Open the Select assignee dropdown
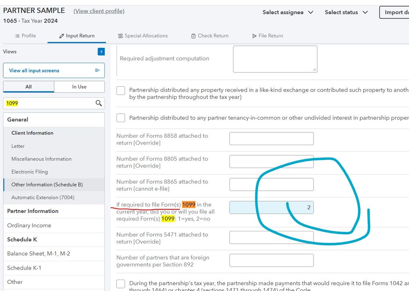 [x=288, y=12]
